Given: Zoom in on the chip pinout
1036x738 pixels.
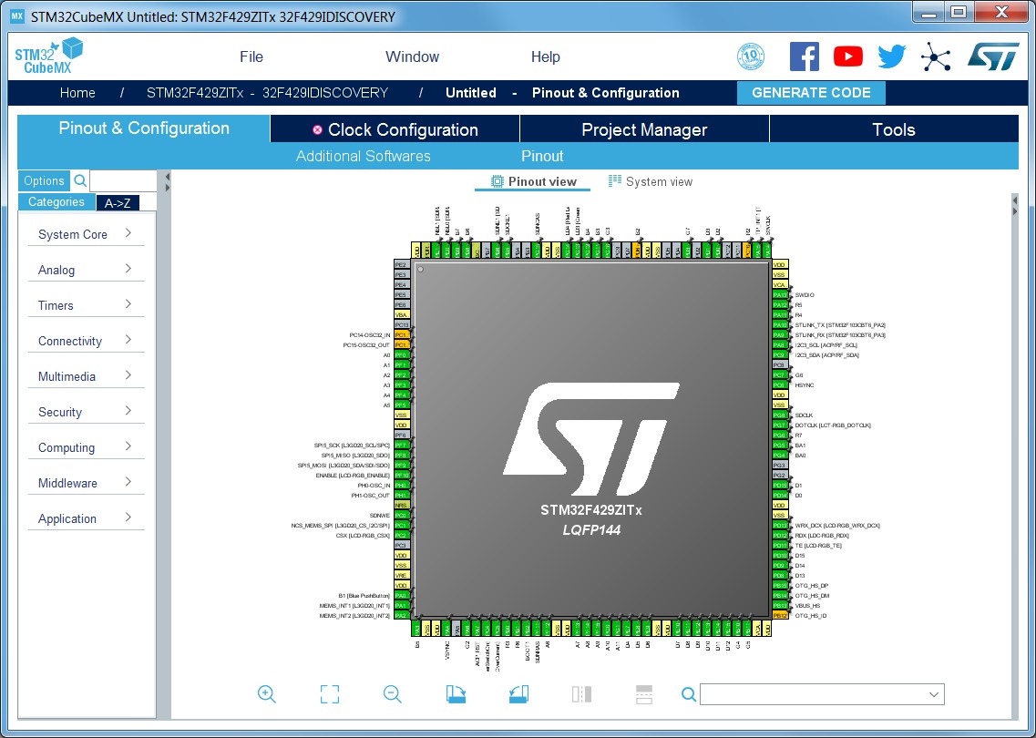Looking at the screenshot, I should click(x=267, y=693).
